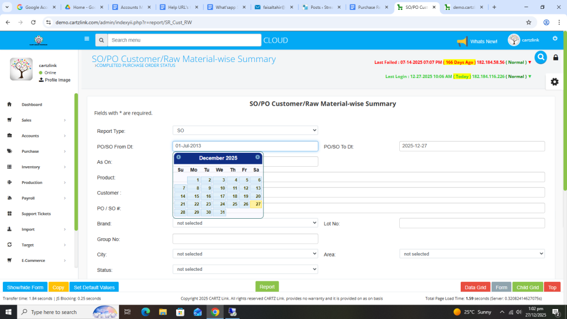The width and height of the screenshot is (567, 319).
Task: Click the blue search magnifier icon
Action: click(x=540, y=57)
